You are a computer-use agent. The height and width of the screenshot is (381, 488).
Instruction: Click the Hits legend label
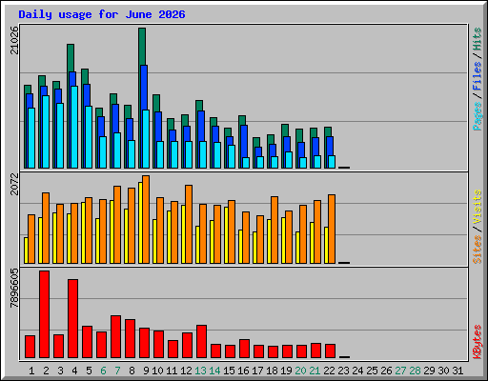pyautogui.click(x=477, y=39)
